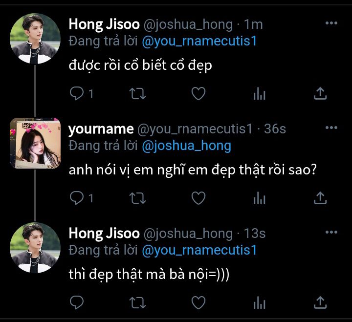The image size is (352, 322).
Task: View analytics of the first tweet
Action: pyautogui.click(x=259, y=94)
